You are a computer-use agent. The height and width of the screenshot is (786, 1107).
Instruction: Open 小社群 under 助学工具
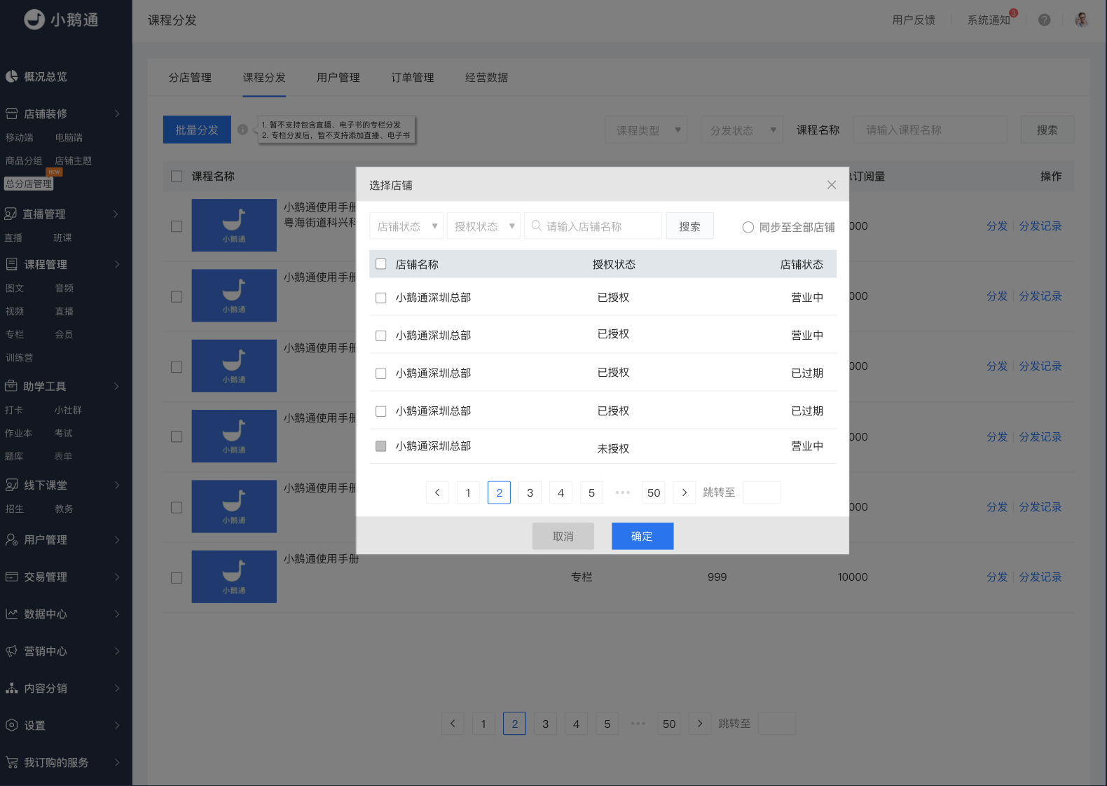pos(68,411)
